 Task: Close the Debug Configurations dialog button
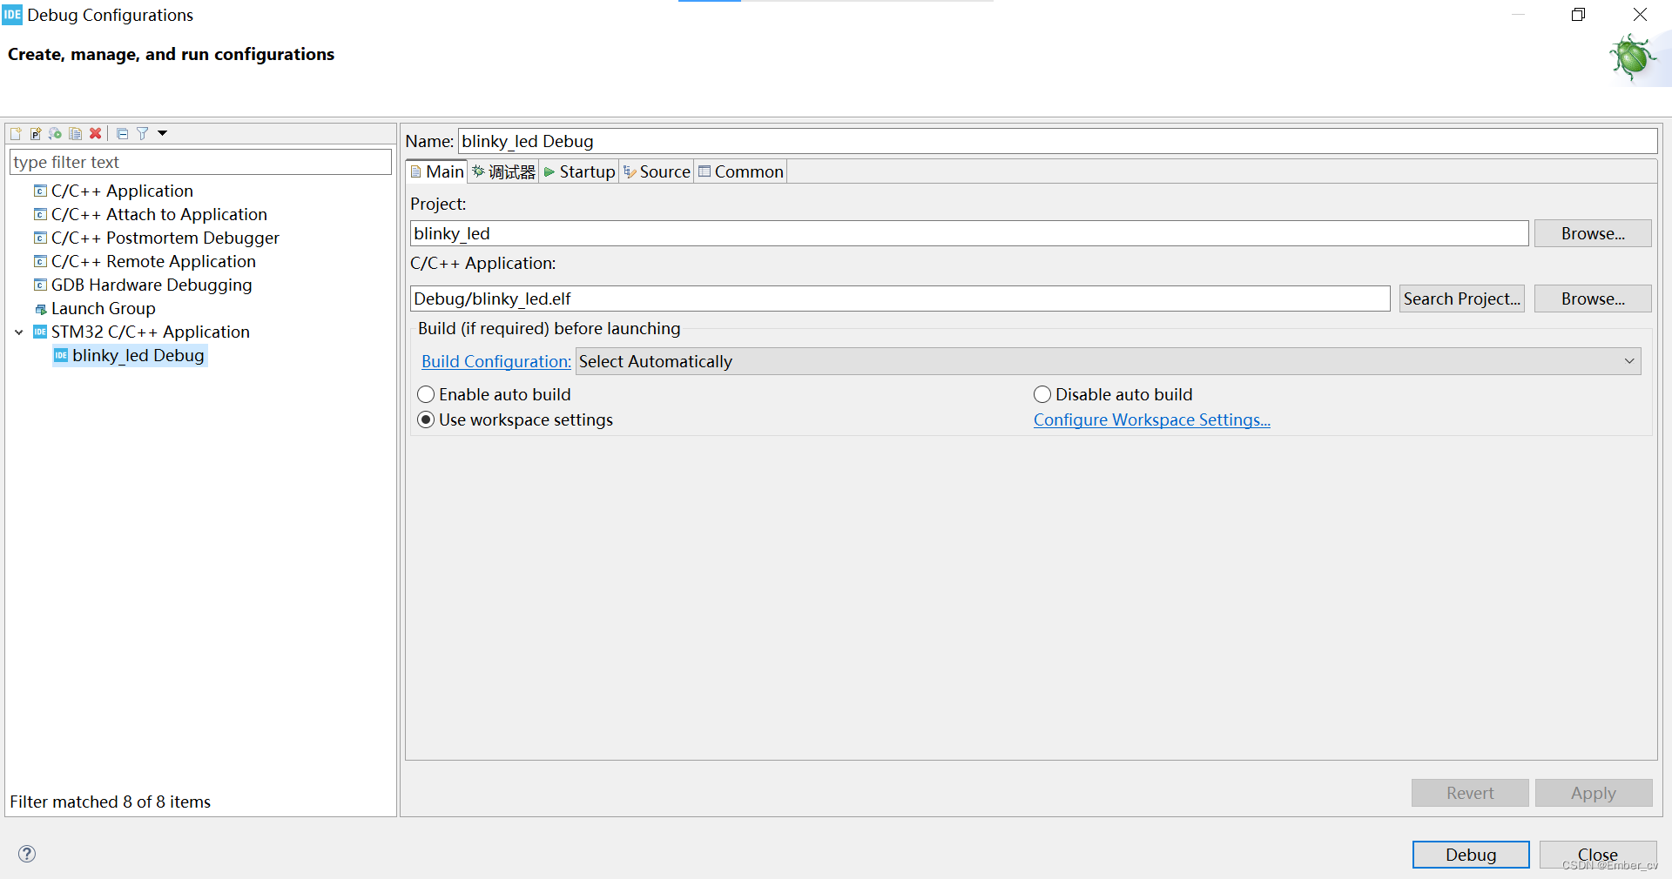click(x=1598, y=855)
